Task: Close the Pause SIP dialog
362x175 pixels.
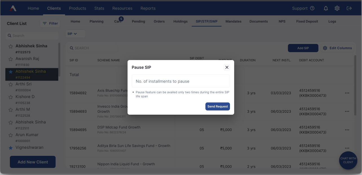Action: click(227, 67)
